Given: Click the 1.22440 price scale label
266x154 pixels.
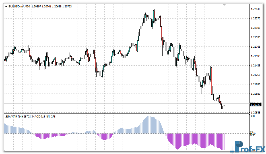Looking at the screenshot, I should coord(256,9).
